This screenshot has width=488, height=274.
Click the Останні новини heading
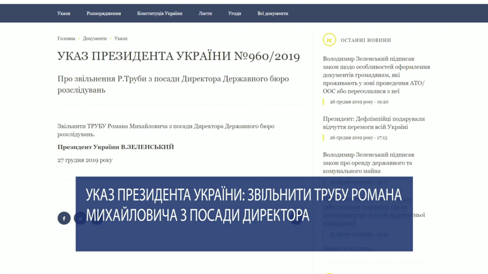pyautogui.click(x=365, y=40)
